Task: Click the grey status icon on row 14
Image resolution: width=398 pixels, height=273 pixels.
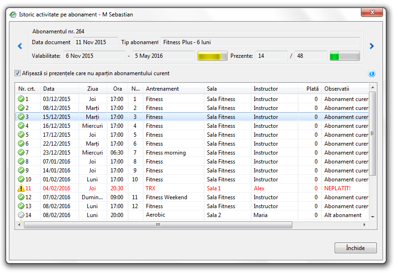Action: 21,215
